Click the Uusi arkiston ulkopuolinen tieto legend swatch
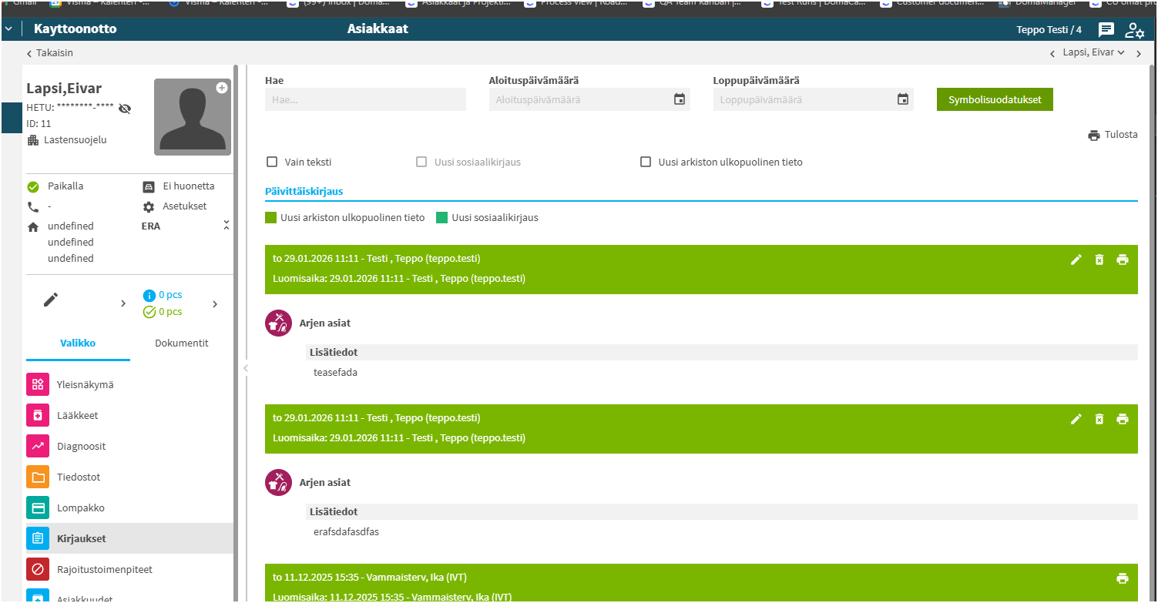Screen dimensions: 1158x603 [270, 217]
